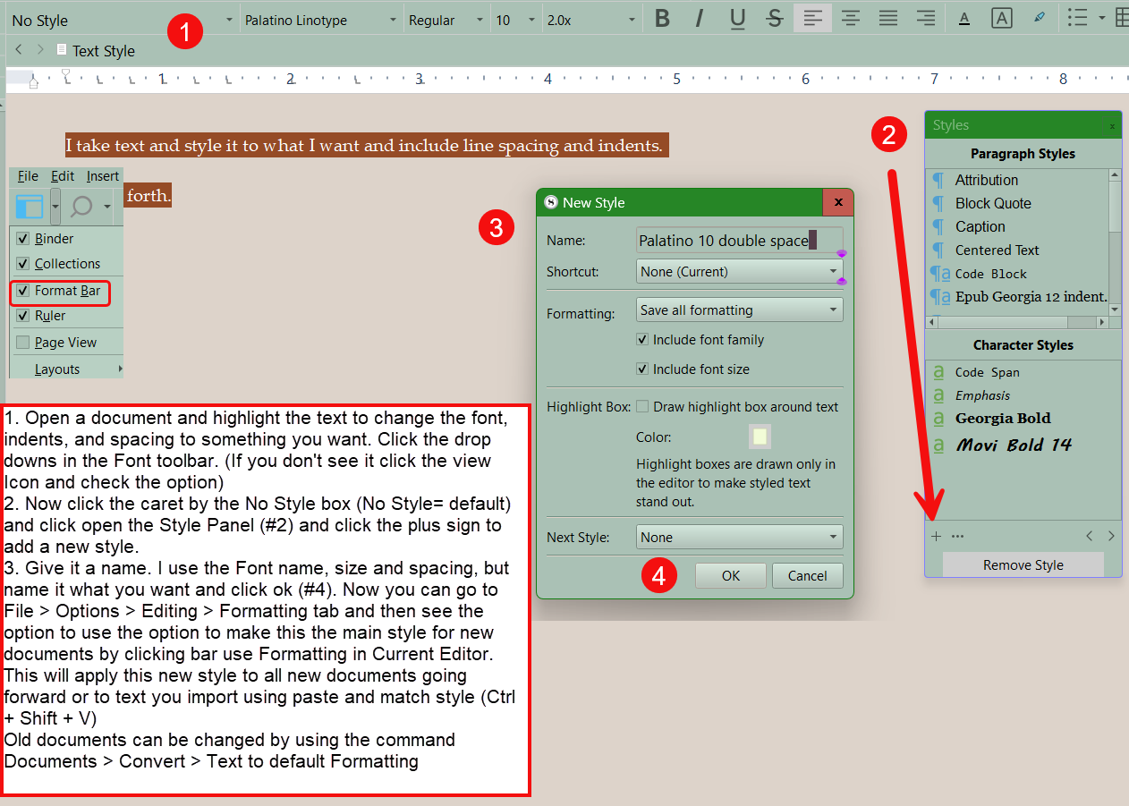Toggle the Page View checkbox
Image resolution: width=1129 pixels, height=806 pixels.
[23, 343]
